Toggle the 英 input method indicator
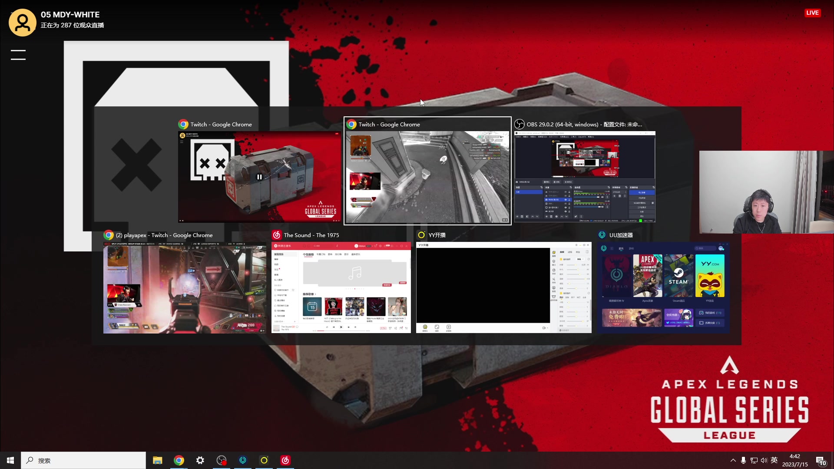 774,460
